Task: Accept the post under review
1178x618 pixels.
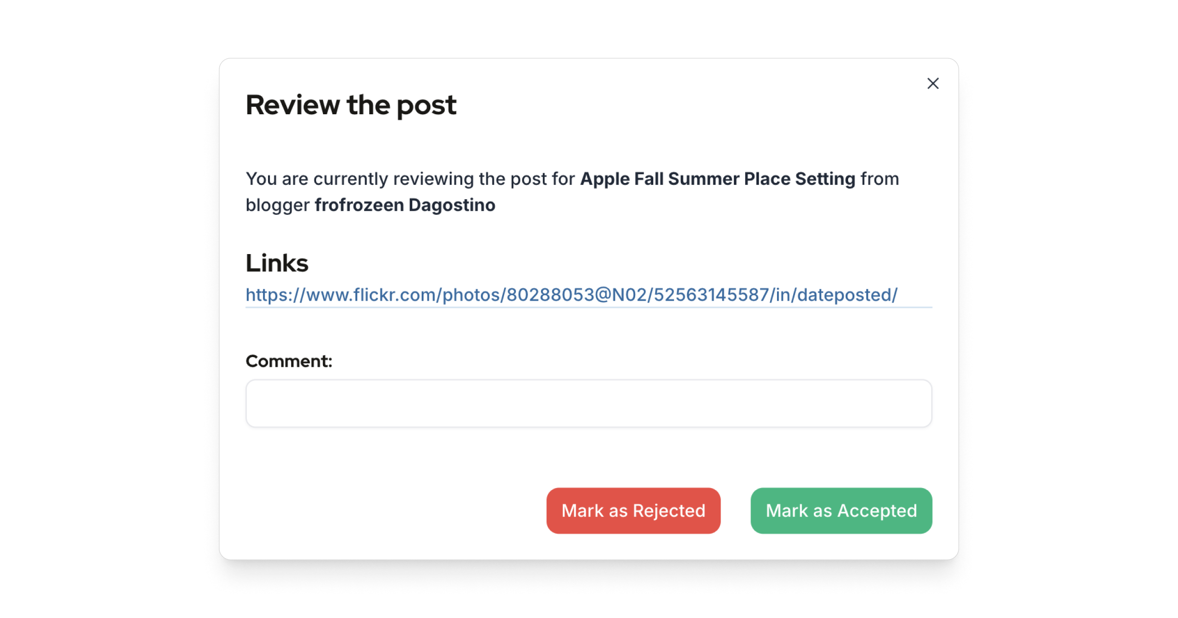Action: click(841, 511)
